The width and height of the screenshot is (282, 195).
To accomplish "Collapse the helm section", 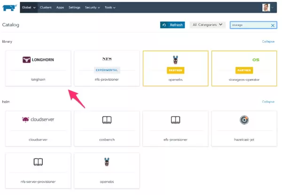I will (268, 101).
